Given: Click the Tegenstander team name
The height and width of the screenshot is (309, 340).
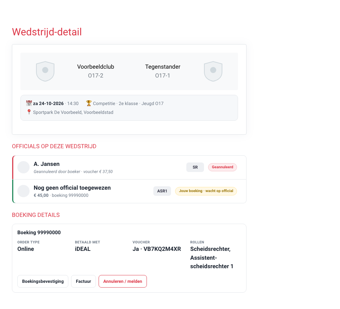Looking at the screenshot, I should coord(163,67).
